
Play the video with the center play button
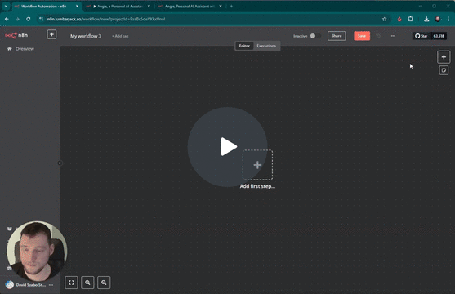[227, 147]
